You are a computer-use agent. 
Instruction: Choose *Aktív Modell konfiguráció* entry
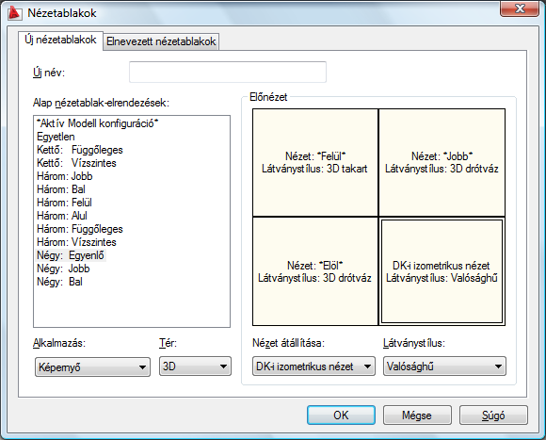pyautogui.click(x=98, y=123)
